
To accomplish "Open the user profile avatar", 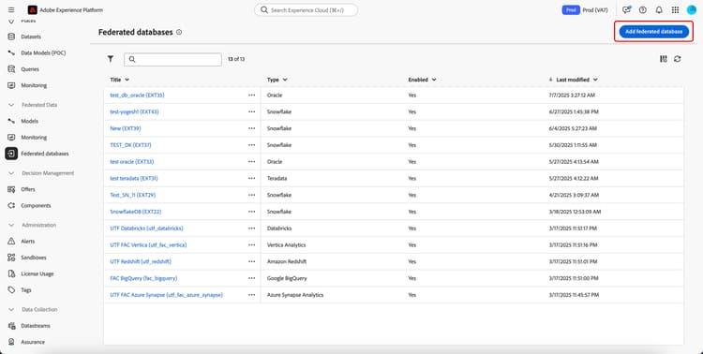I will coord(692,10).
